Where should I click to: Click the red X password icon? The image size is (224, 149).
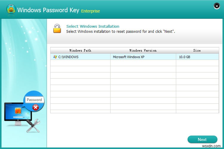[36, 107]
